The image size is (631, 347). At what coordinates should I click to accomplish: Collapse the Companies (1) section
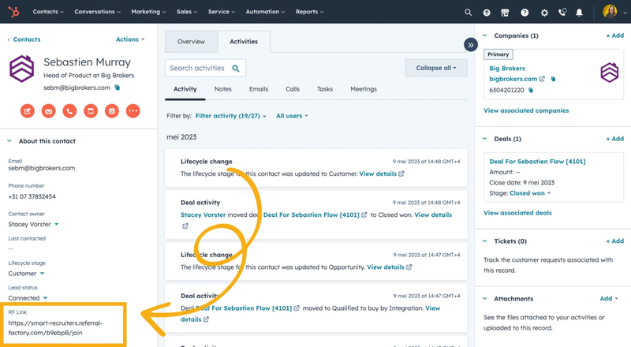pos(484,35)
